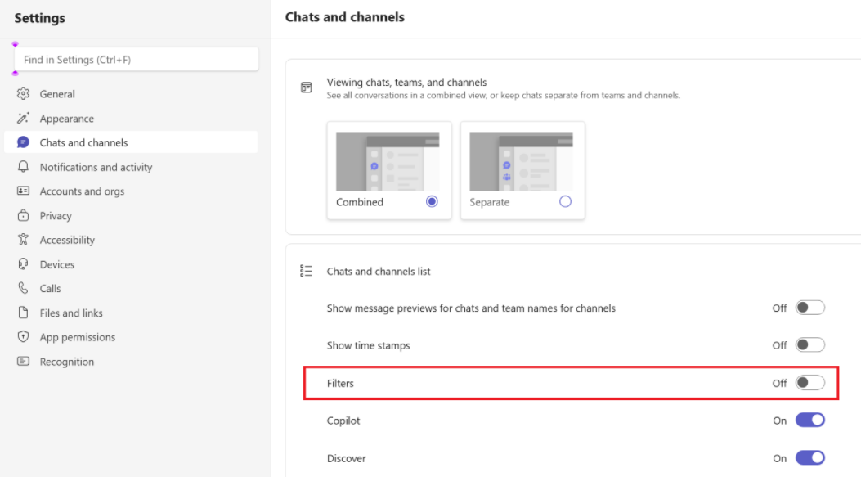Enable the Filters toggle

(810, 383)
